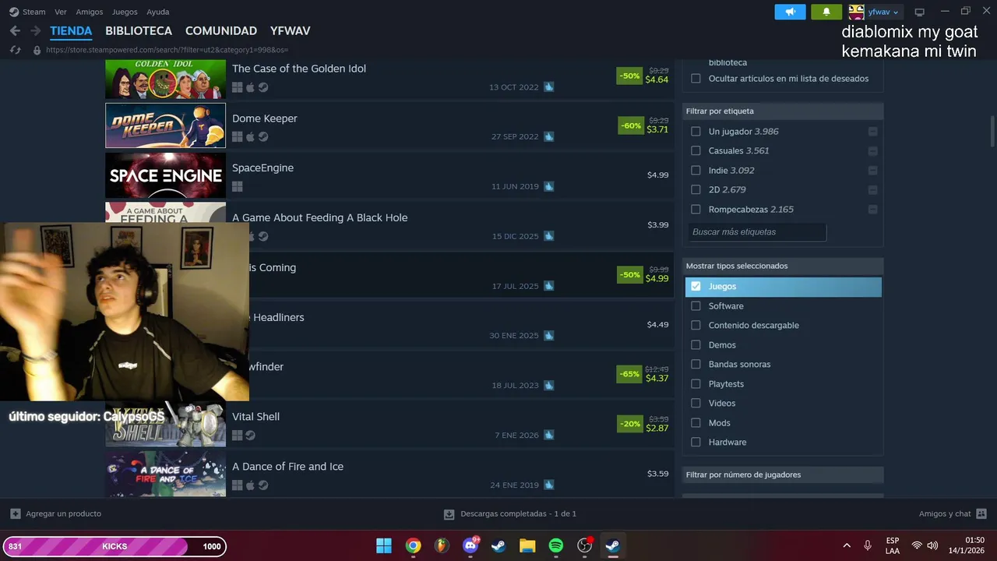Open the Juegos menu
The width and height of the screenshot is (997, 561).
(125, 12)
